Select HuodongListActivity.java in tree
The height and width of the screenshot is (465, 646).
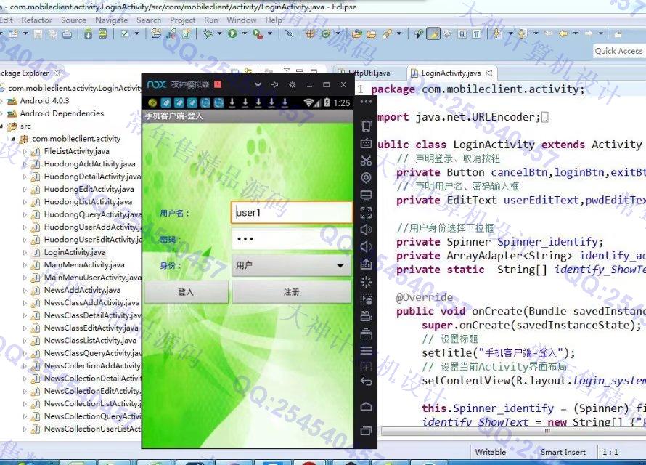click(88, 202)
